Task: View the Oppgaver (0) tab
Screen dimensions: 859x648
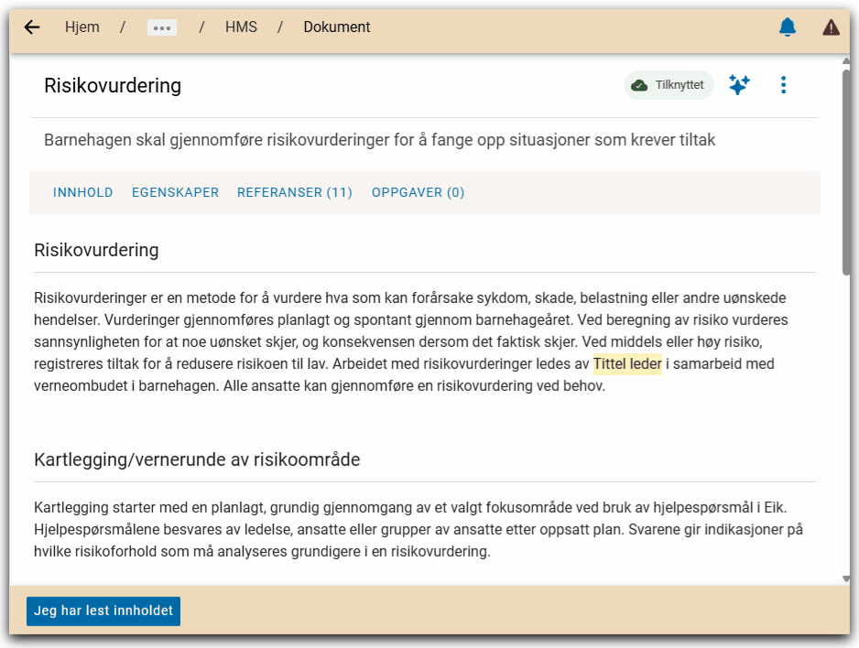Action: coord(418,192)
